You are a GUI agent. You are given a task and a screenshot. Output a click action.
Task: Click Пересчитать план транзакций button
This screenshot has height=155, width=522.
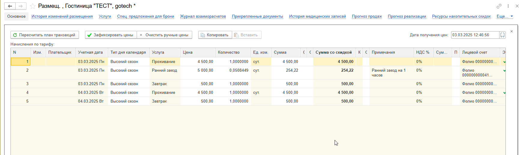(45, 35)
